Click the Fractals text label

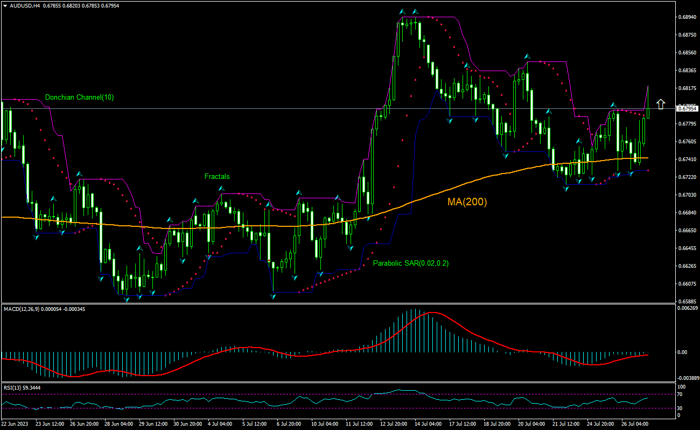[216, 176]
